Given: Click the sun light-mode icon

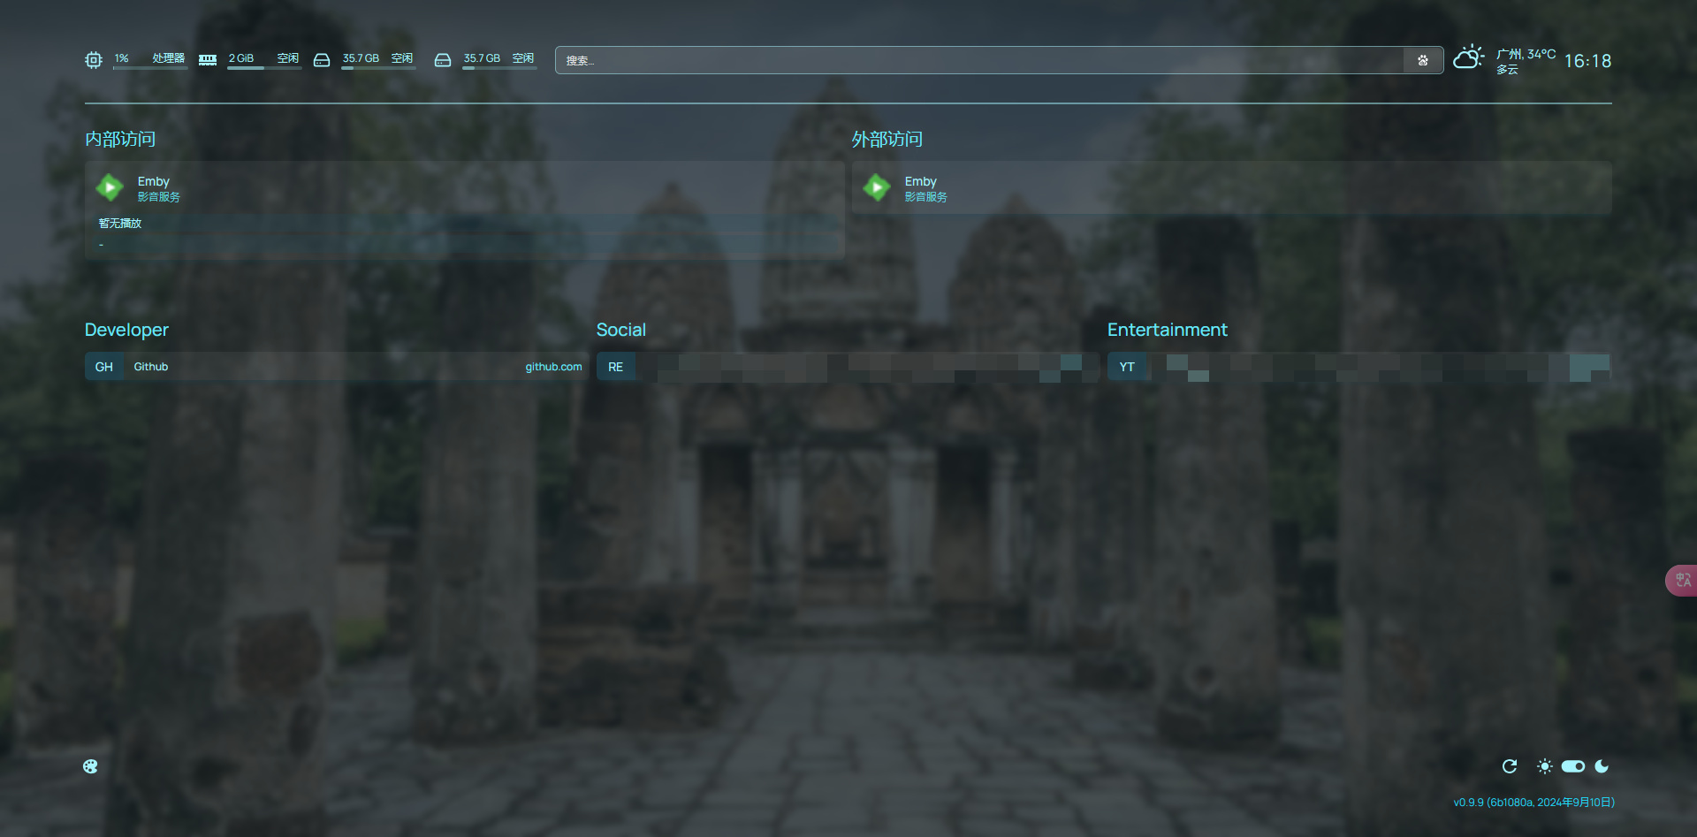Looking at the screenshot, I should (1544, 766).
